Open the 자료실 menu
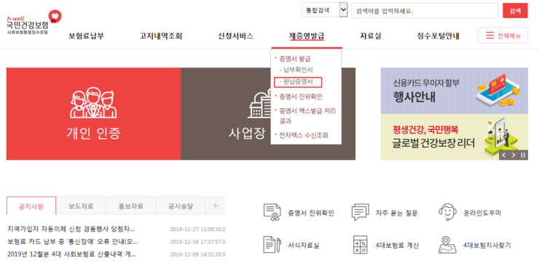539x271 pixels. pos(371,36)
